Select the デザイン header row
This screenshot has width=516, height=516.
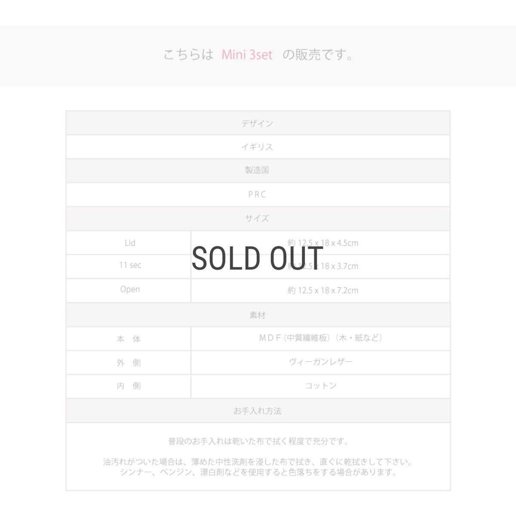click(258, 123)
